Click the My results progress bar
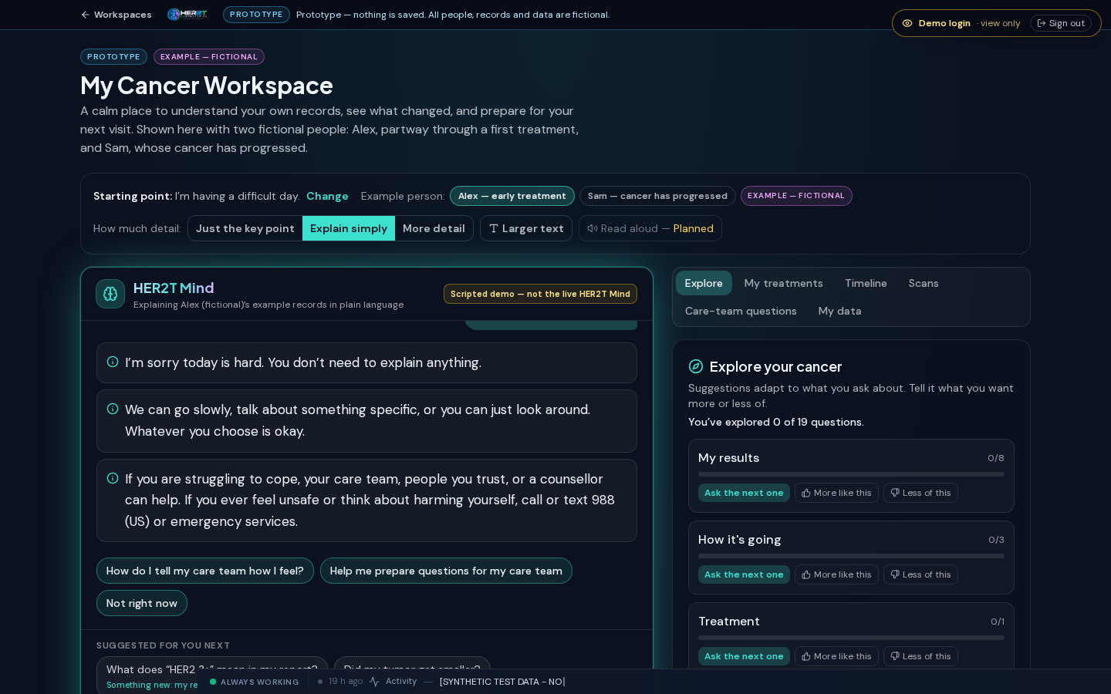This screenshot has height=694, width=1111. click(851, 474)
